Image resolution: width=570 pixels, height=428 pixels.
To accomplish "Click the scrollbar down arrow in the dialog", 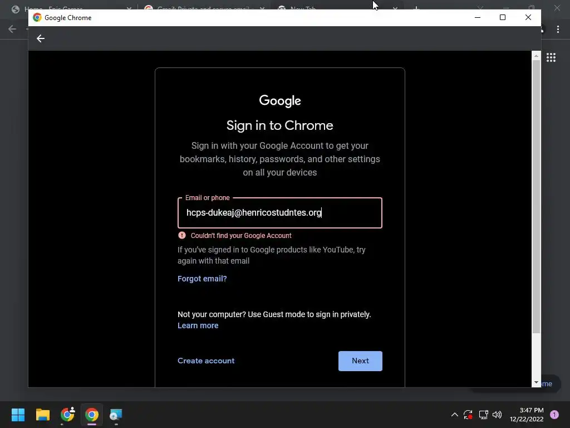I will coord(536,382).
